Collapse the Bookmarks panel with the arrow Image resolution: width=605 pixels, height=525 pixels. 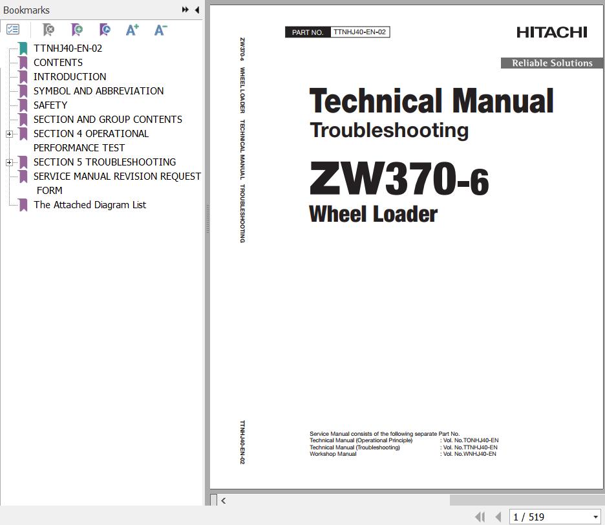[197, 10]
